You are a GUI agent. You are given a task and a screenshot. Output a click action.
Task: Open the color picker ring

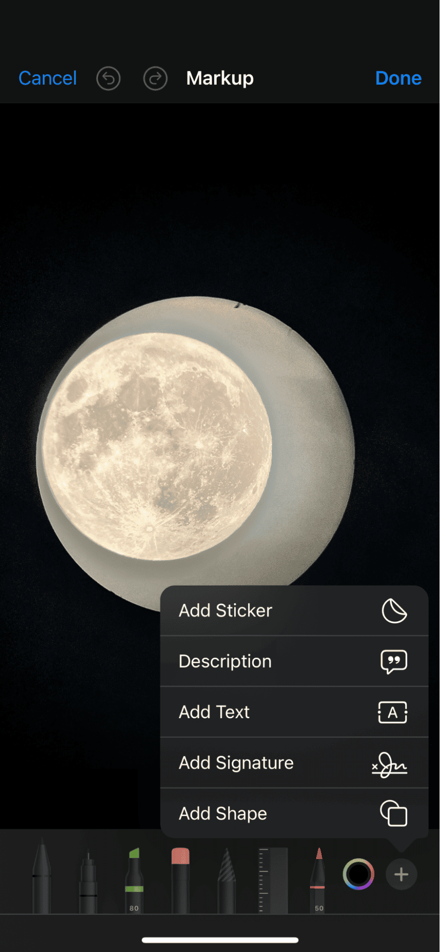tap(358, 874)
